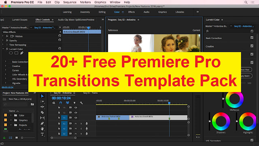Image resolution: width=259 pixels, height=146 pixels.
Task: Collapse Lumetri Color effect
Action: coord(3,49)
